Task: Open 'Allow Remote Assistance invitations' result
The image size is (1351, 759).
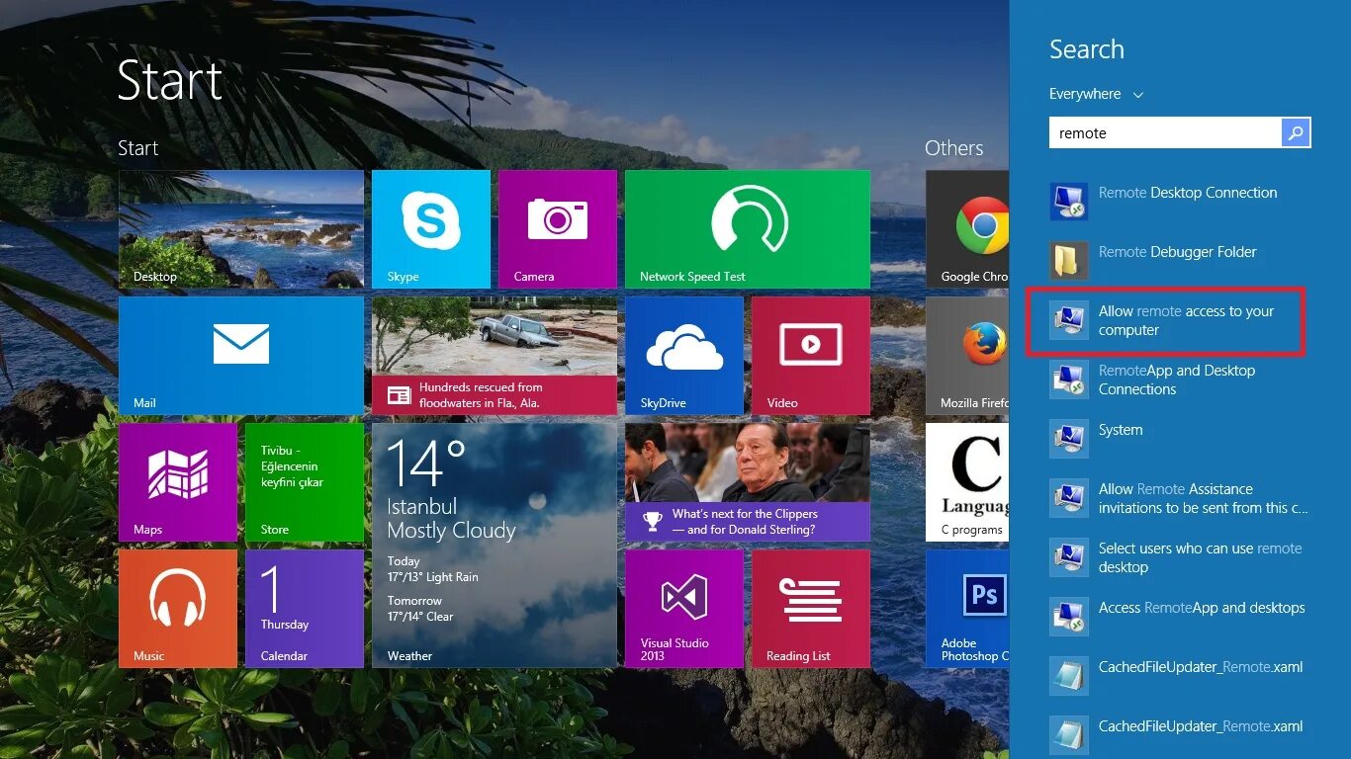Action: (1180, 498)
